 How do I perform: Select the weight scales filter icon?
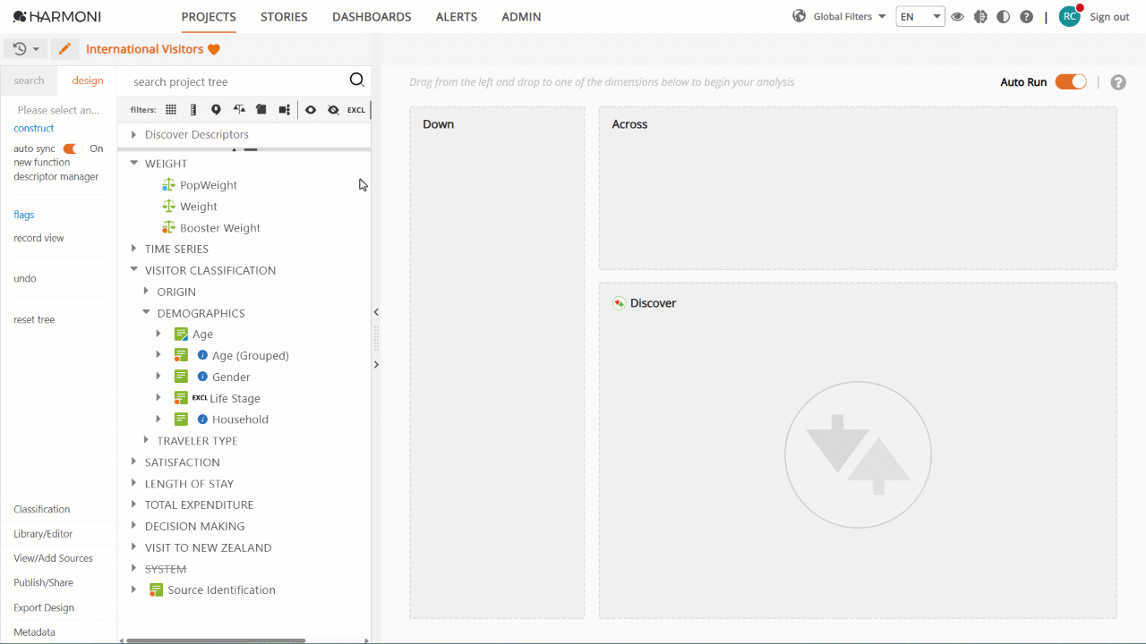(x=239, y=110)
